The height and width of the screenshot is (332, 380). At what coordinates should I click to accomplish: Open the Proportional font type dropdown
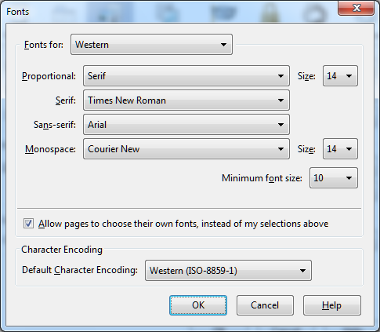pyautogui.click(x=186, y=76)
